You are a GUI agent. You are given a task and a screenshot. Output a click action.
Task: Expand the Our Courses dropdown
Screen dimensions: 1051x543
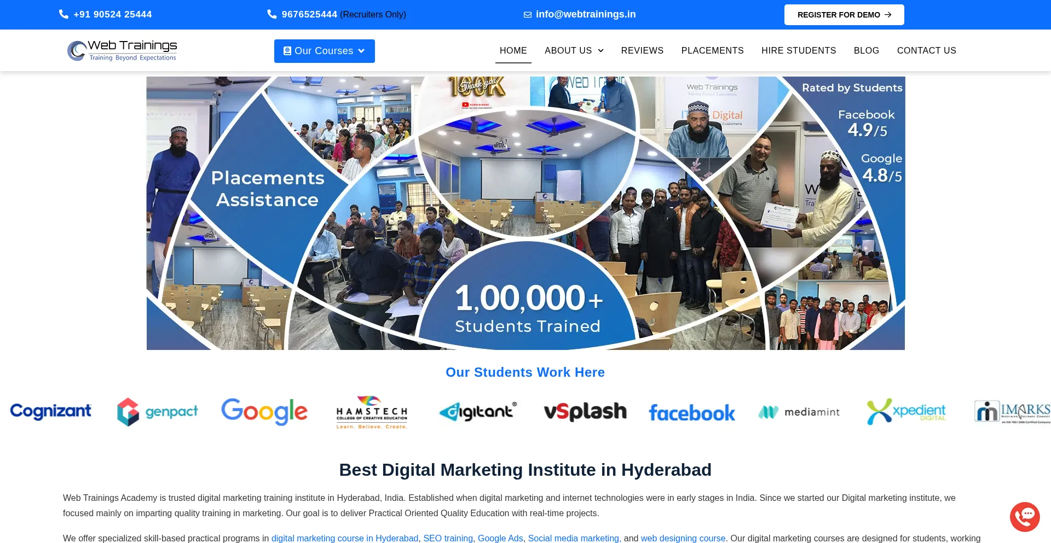(325, 51)
